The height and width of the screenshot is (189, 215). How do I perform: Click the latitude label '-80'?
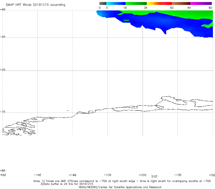3,171
